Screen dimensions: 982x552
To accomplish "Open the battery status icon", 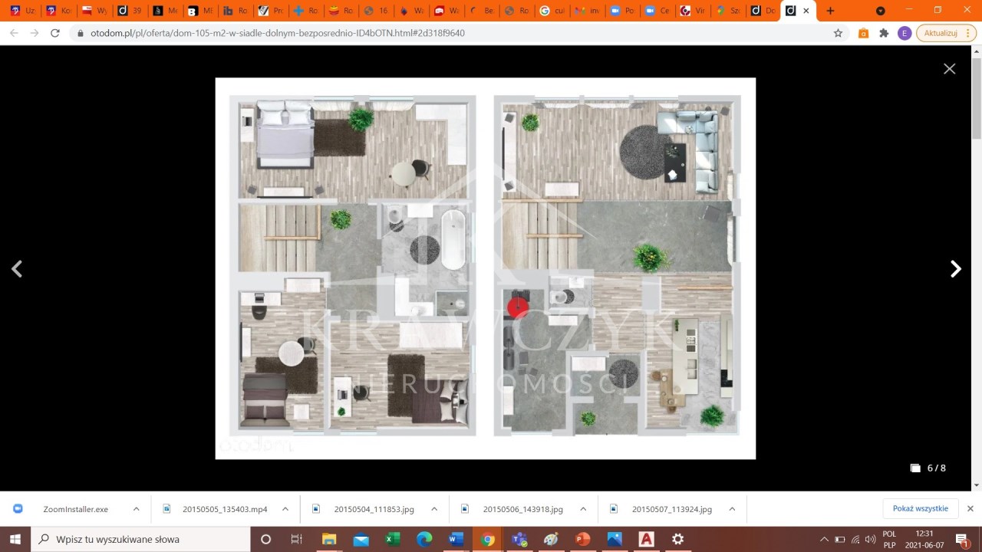I will (x=840, y=539).
